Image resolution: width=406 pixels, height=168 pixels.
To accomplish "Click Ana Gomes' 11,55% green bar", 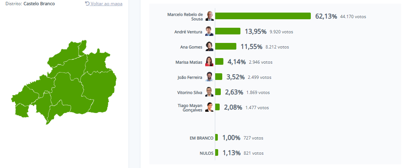I will click(226, 47).
